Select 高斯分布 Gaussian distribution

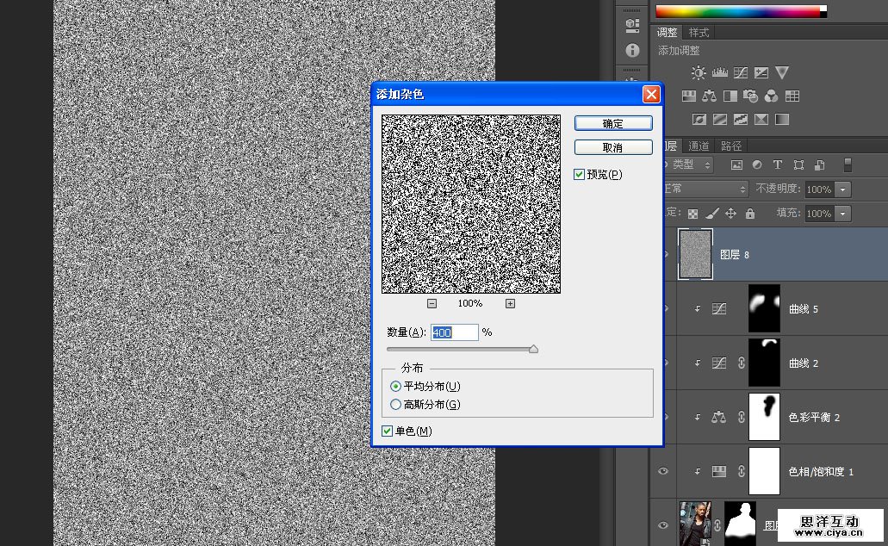click(396, 405)
